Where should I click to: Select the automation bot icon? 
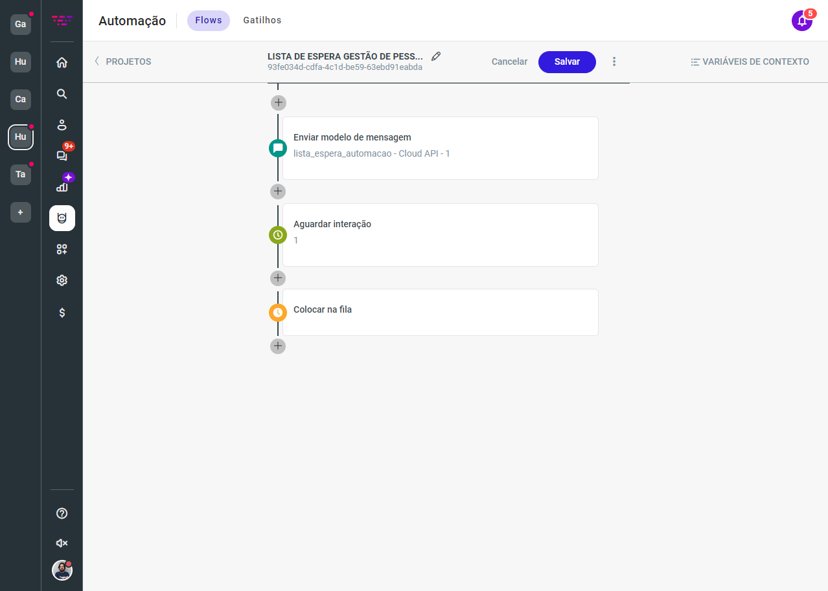[62, 218]
